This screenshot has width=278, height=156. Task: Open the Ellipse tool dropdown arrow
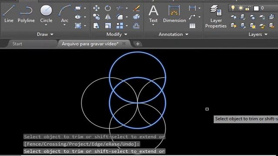coord(85,17)
